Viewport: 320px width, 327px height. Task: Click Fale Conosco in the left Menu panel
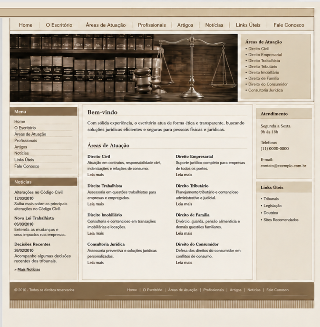27,166
